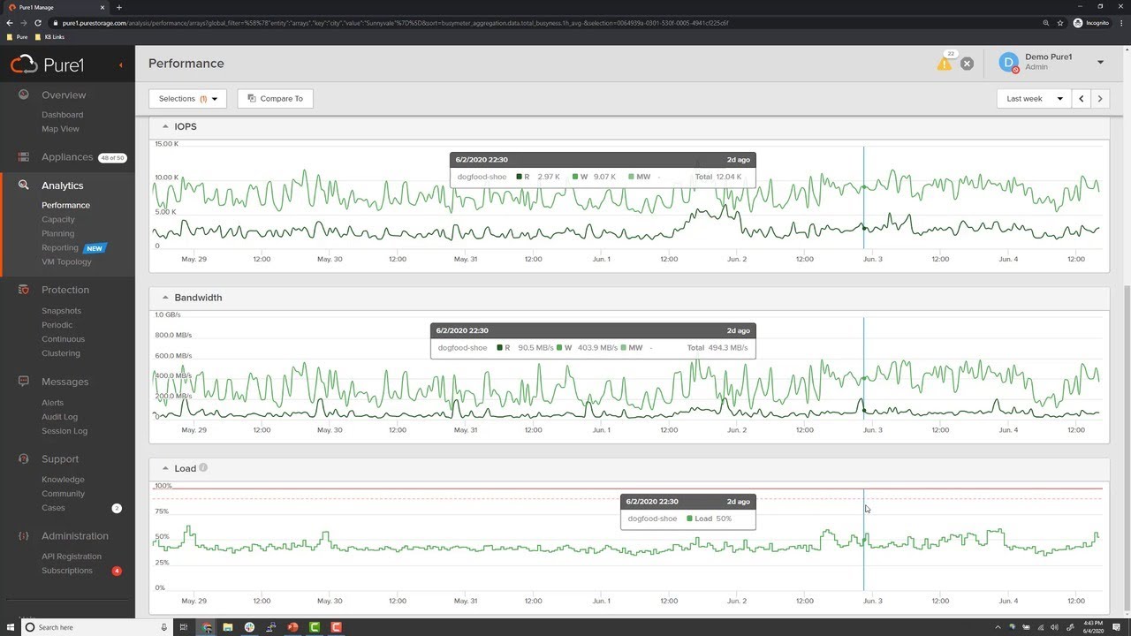Go back in the browser
The width and height of the screenshot is (1131, 636).
pos(10,23)
